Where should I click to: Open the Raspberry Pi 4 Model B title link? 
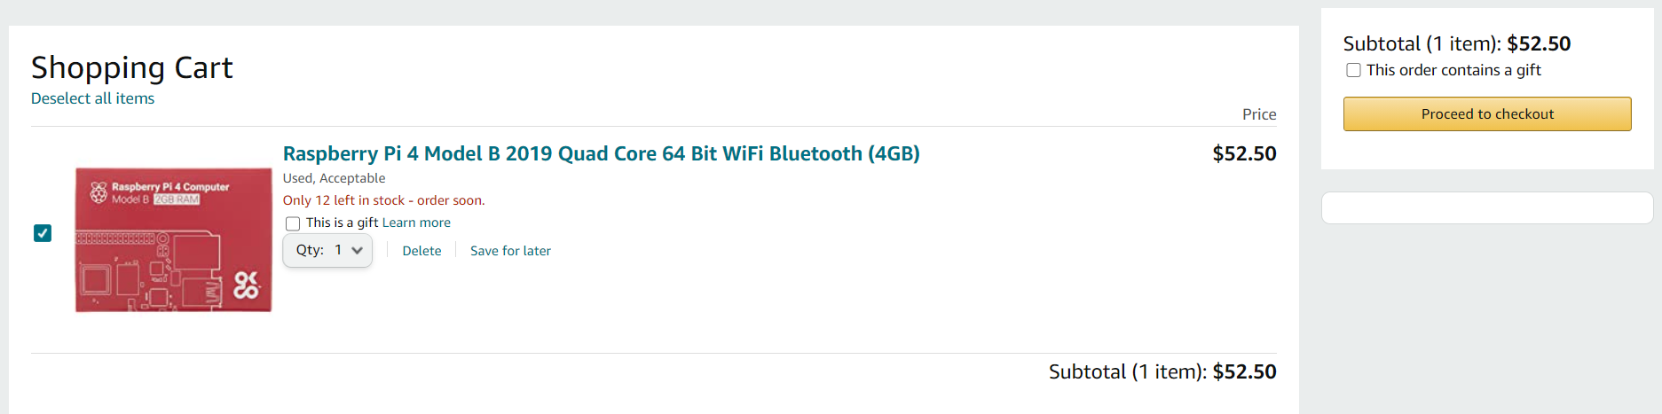[x=601, y=153]
